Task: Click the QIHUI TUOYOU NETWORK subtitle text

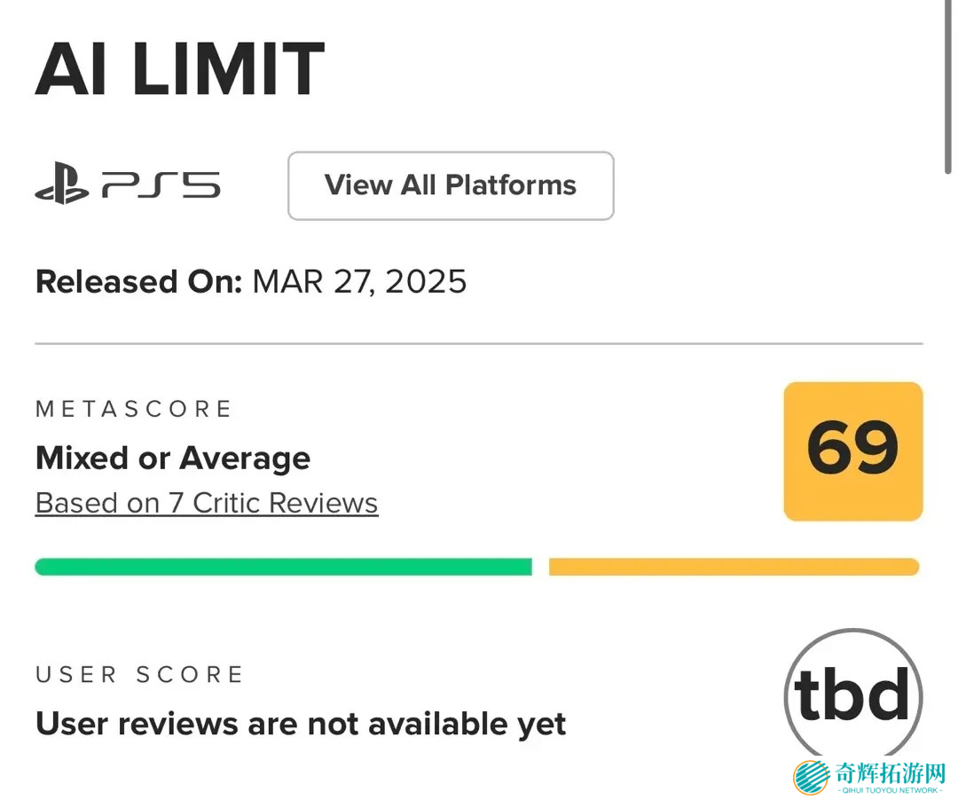Action: pos(890,789)
